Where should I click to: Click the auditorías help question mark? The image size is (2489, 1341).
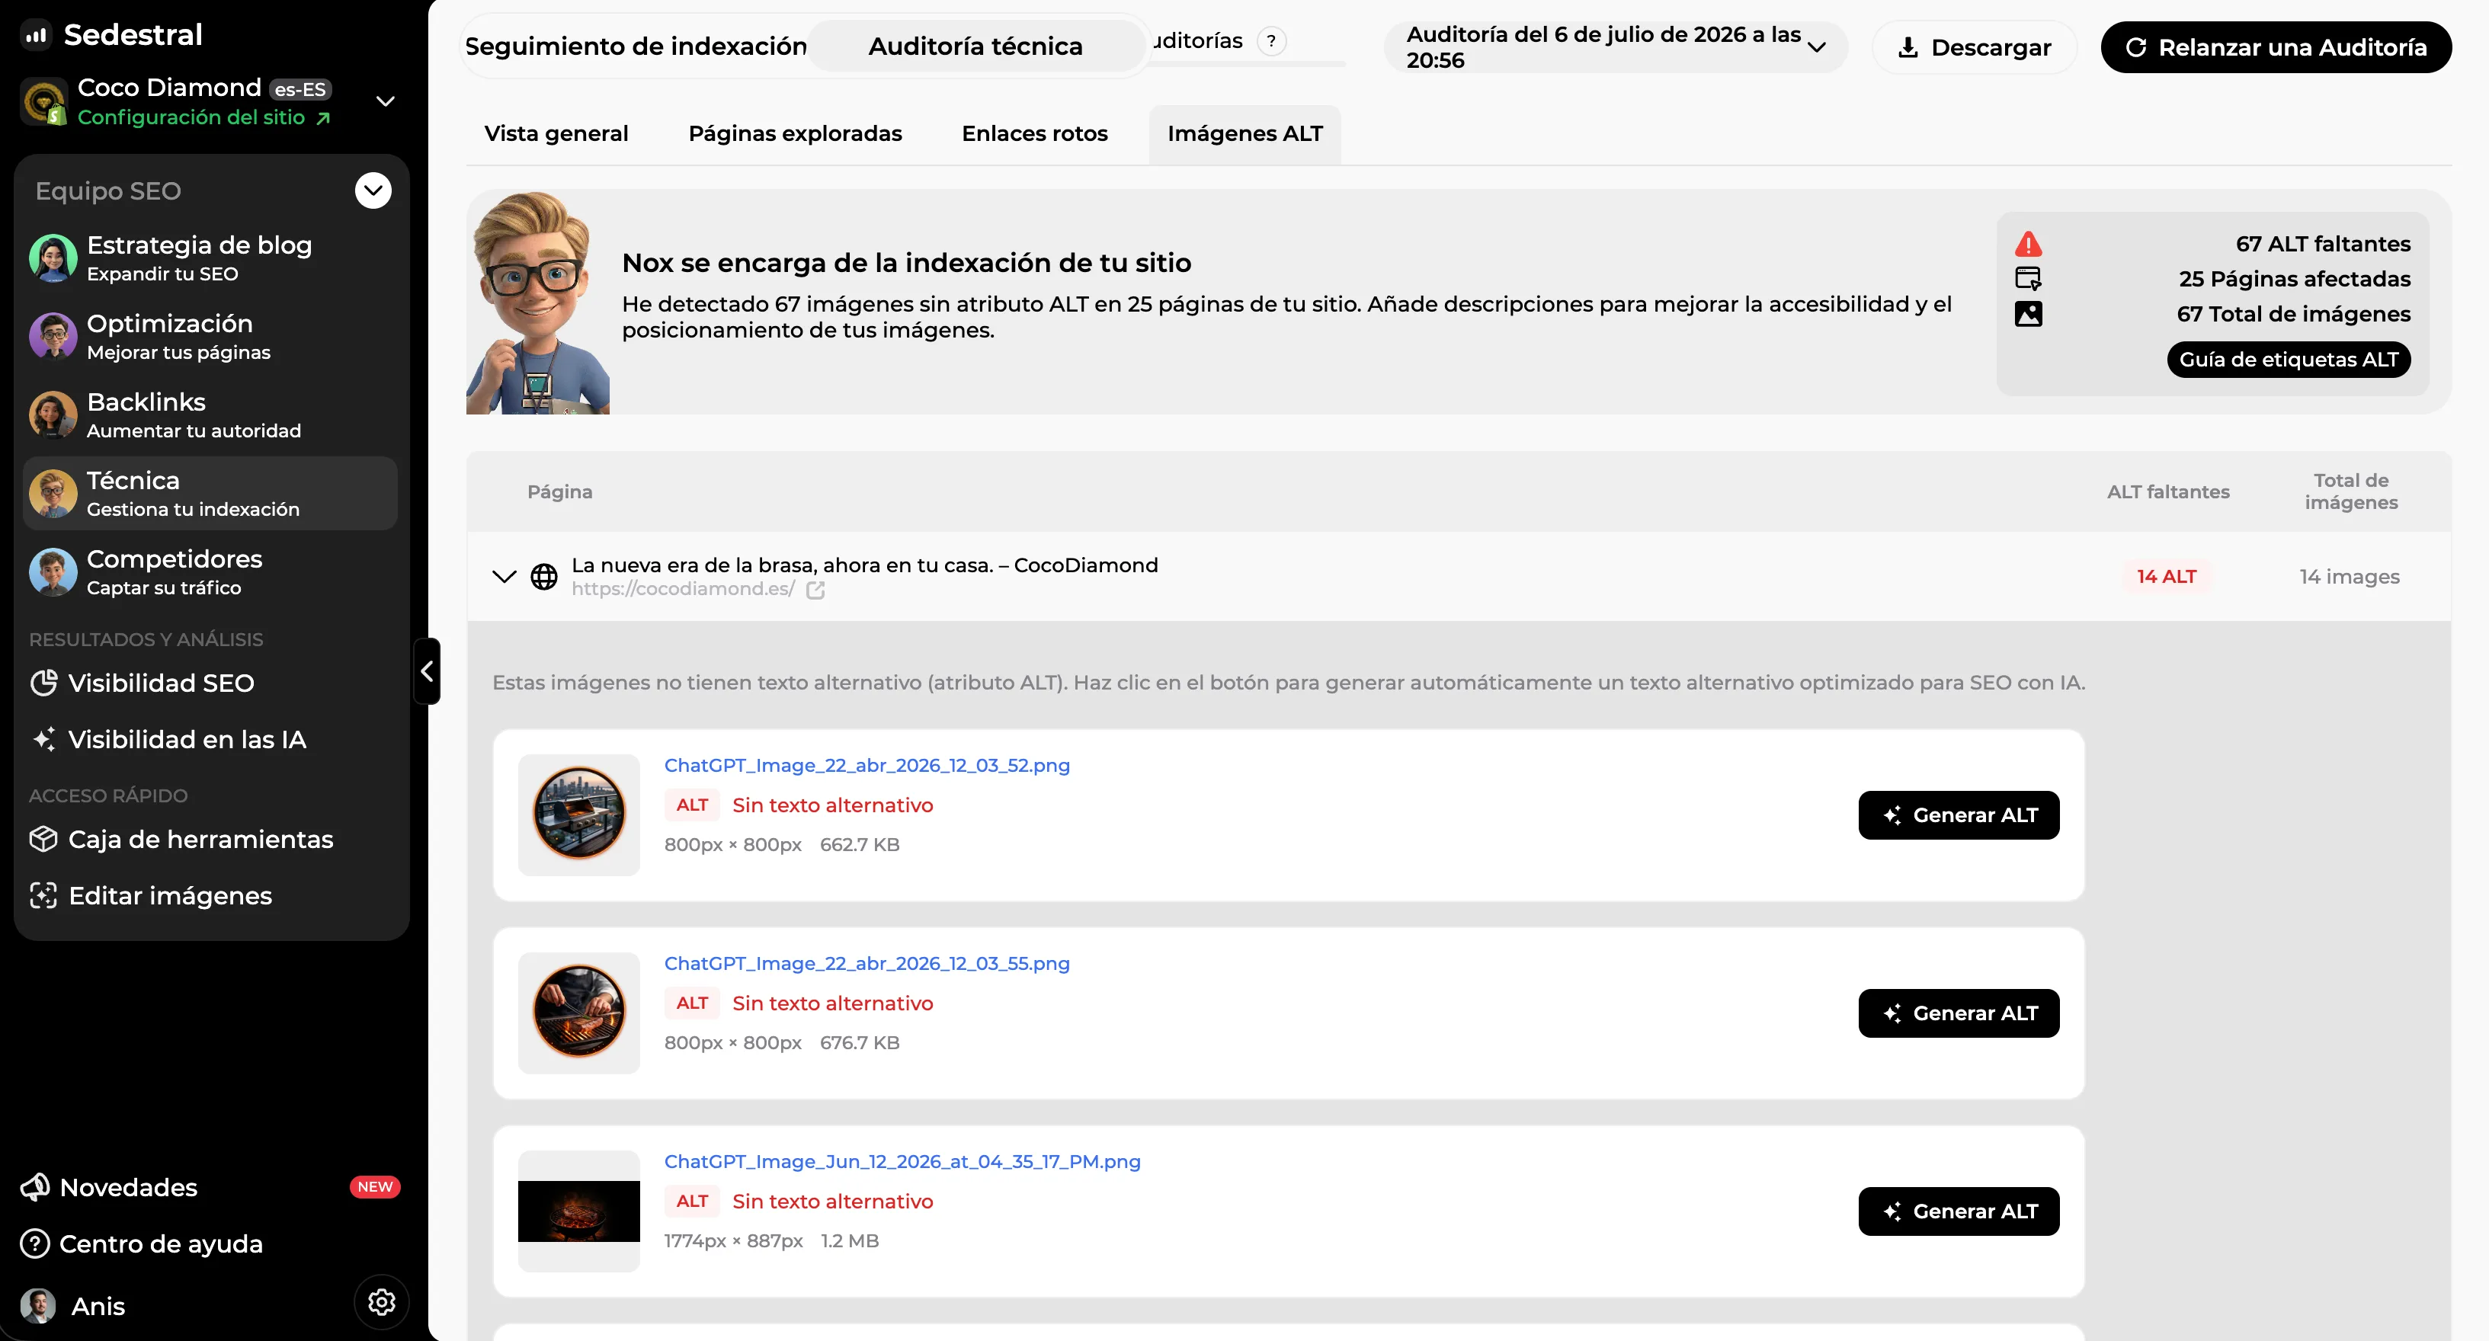(x=1271, y=40)
